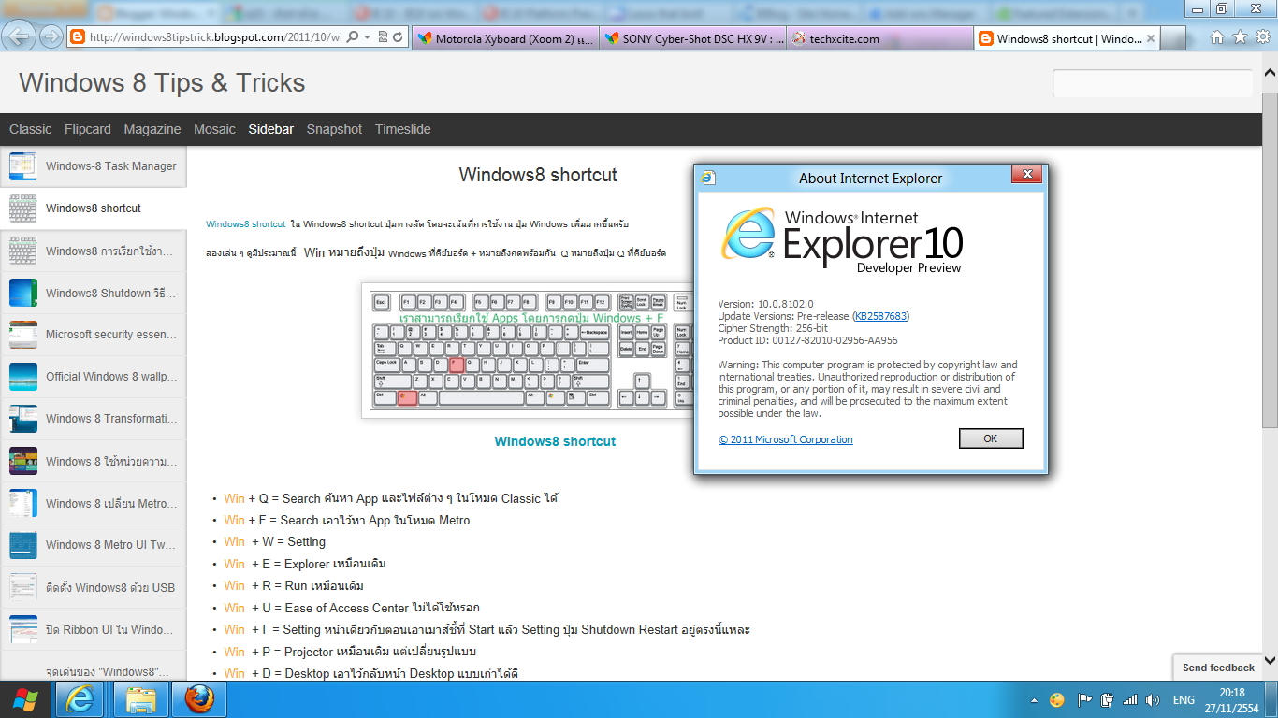Open the Windows8 Shutdown sidebar post
Viewport: 1278px width, 718px height.
[94, 293]
